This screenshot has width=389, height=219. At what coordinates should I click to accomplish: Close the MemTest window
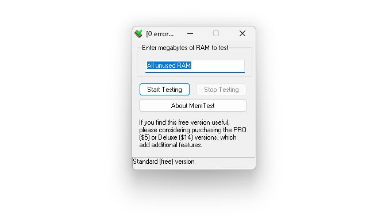pos(242,33)
